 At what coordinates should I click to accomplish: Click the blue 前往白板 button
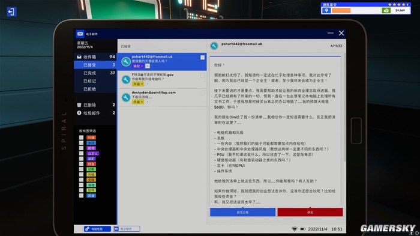(242, 212)
